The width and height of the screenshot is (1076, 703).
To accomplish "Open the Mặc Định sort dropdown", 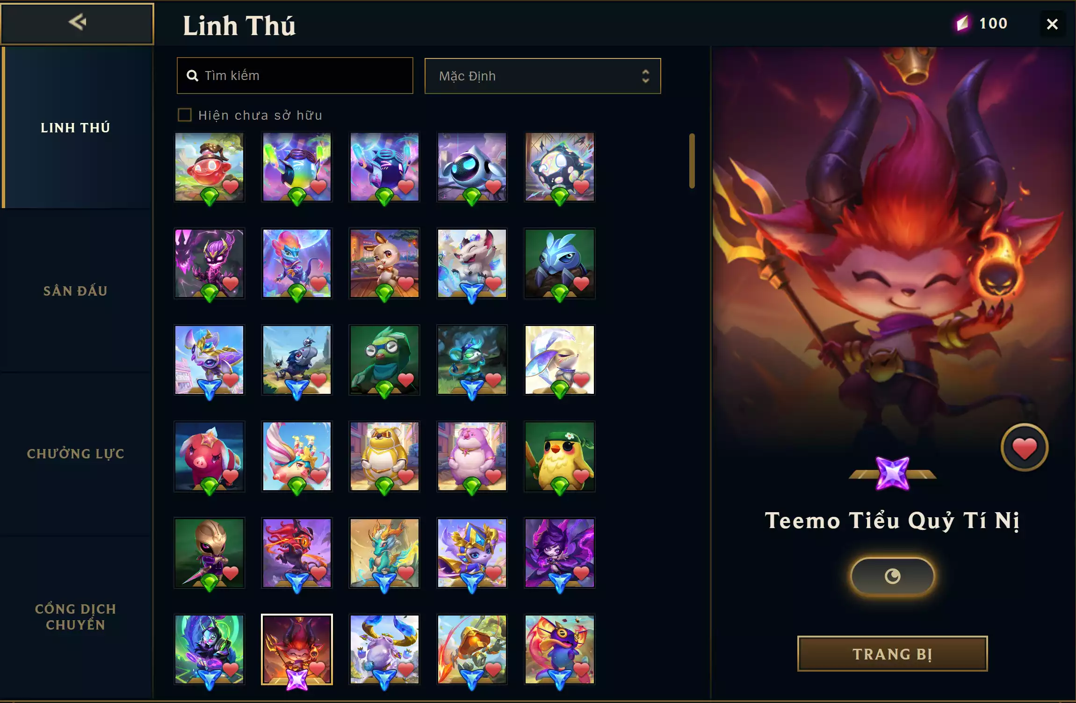I will click(542, 76).
